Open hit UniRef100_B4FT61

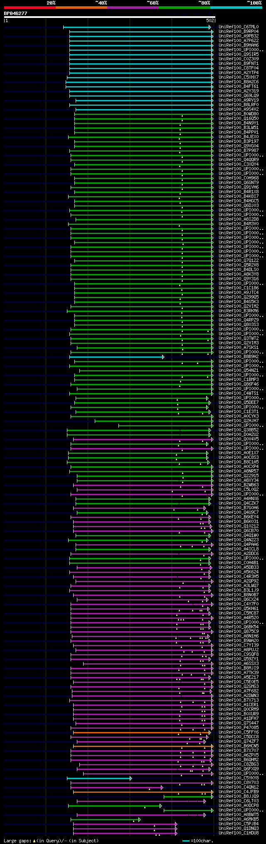(x=239, y=87)
